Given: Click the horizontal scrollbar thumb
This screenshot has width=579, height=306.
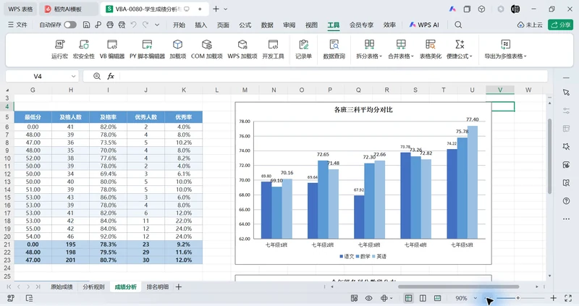Looking at the screenshot, I should tap(458, 286).
